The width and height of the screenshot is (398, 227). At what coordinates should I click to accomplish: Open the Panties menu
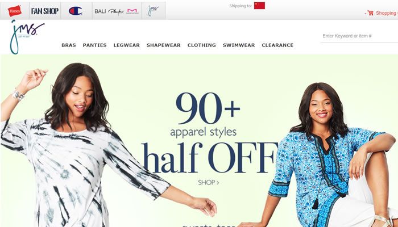[95, 45]
